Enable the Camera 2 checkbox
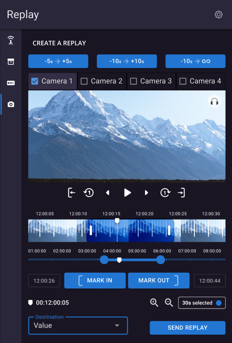232x343 pixels. point(84,81)
